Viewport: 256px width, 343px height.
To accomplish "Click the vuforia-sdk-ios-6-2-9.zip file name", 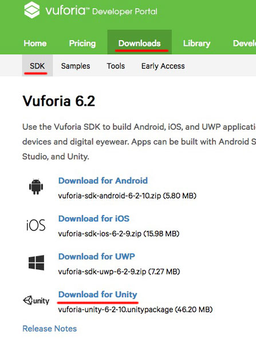I will (x=100, y=234).
